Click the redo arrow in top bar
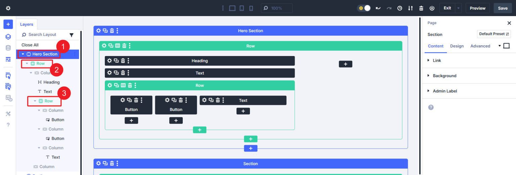Image resolution: width=516 pixels, height=175 pixels. 389,8
